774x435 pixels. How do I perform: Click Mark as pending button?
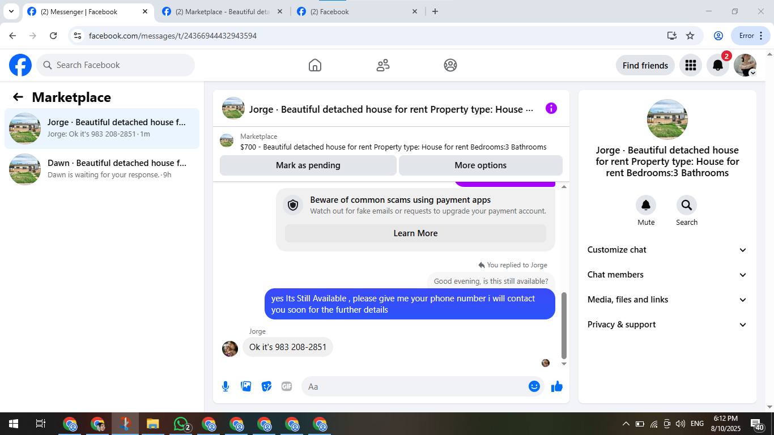(x=308, y=165)
